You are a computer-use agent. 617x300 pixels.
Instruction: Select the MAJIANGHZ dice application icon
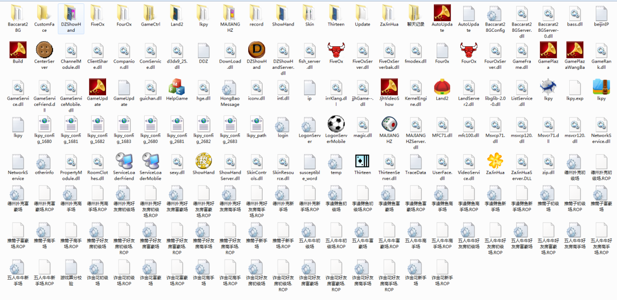[x=389, y=124]
